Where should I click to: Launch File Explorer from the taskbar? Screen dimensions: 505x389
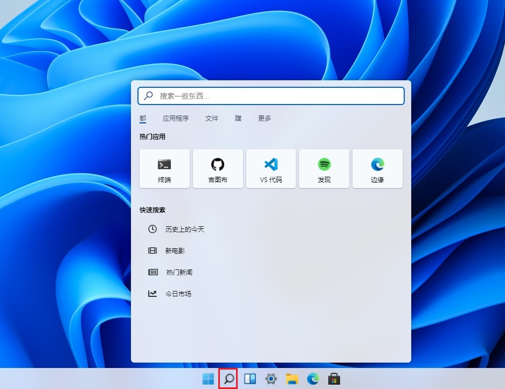(293, 379)
